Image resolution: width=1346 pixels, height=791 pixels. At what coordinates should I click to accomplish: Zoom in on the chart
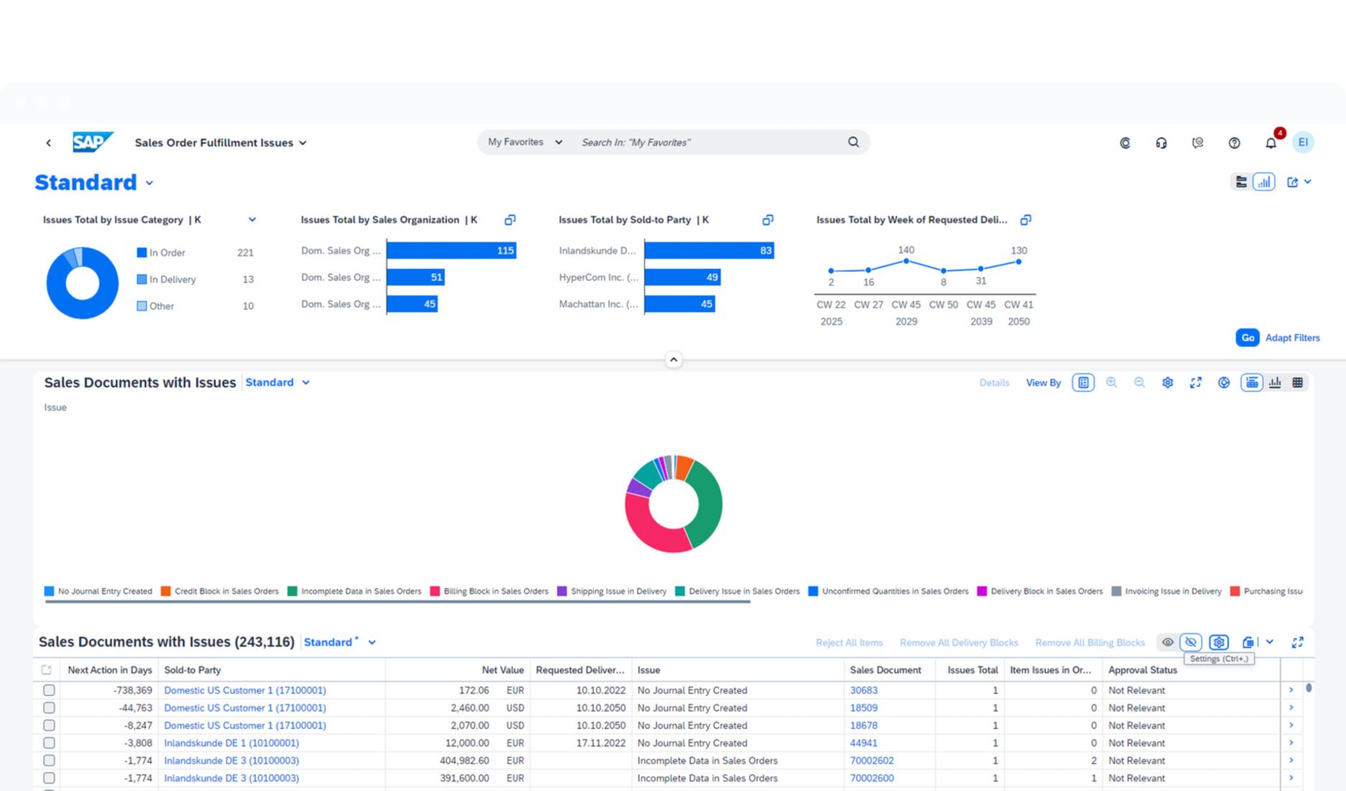tap(1111, 383)
